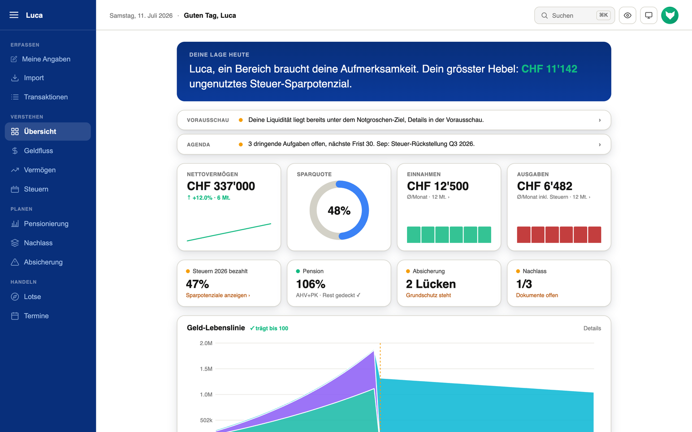Open Absicherung warning triangle icon

click(x=15, y=262)
